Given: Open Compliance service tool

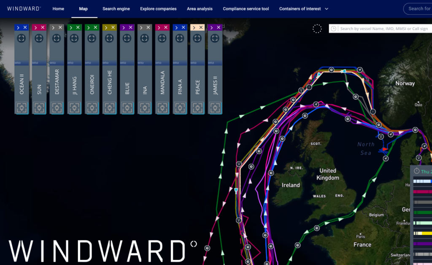Looking at the screenshot, I should 246,9.
